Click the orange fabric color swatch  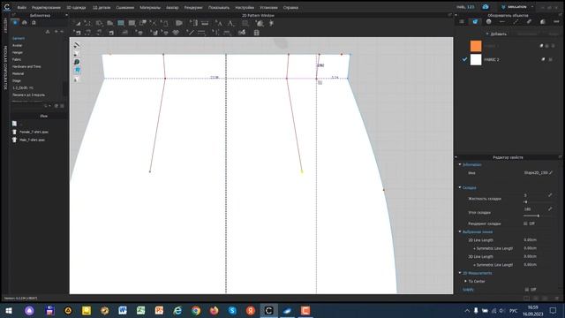(476, 46)
